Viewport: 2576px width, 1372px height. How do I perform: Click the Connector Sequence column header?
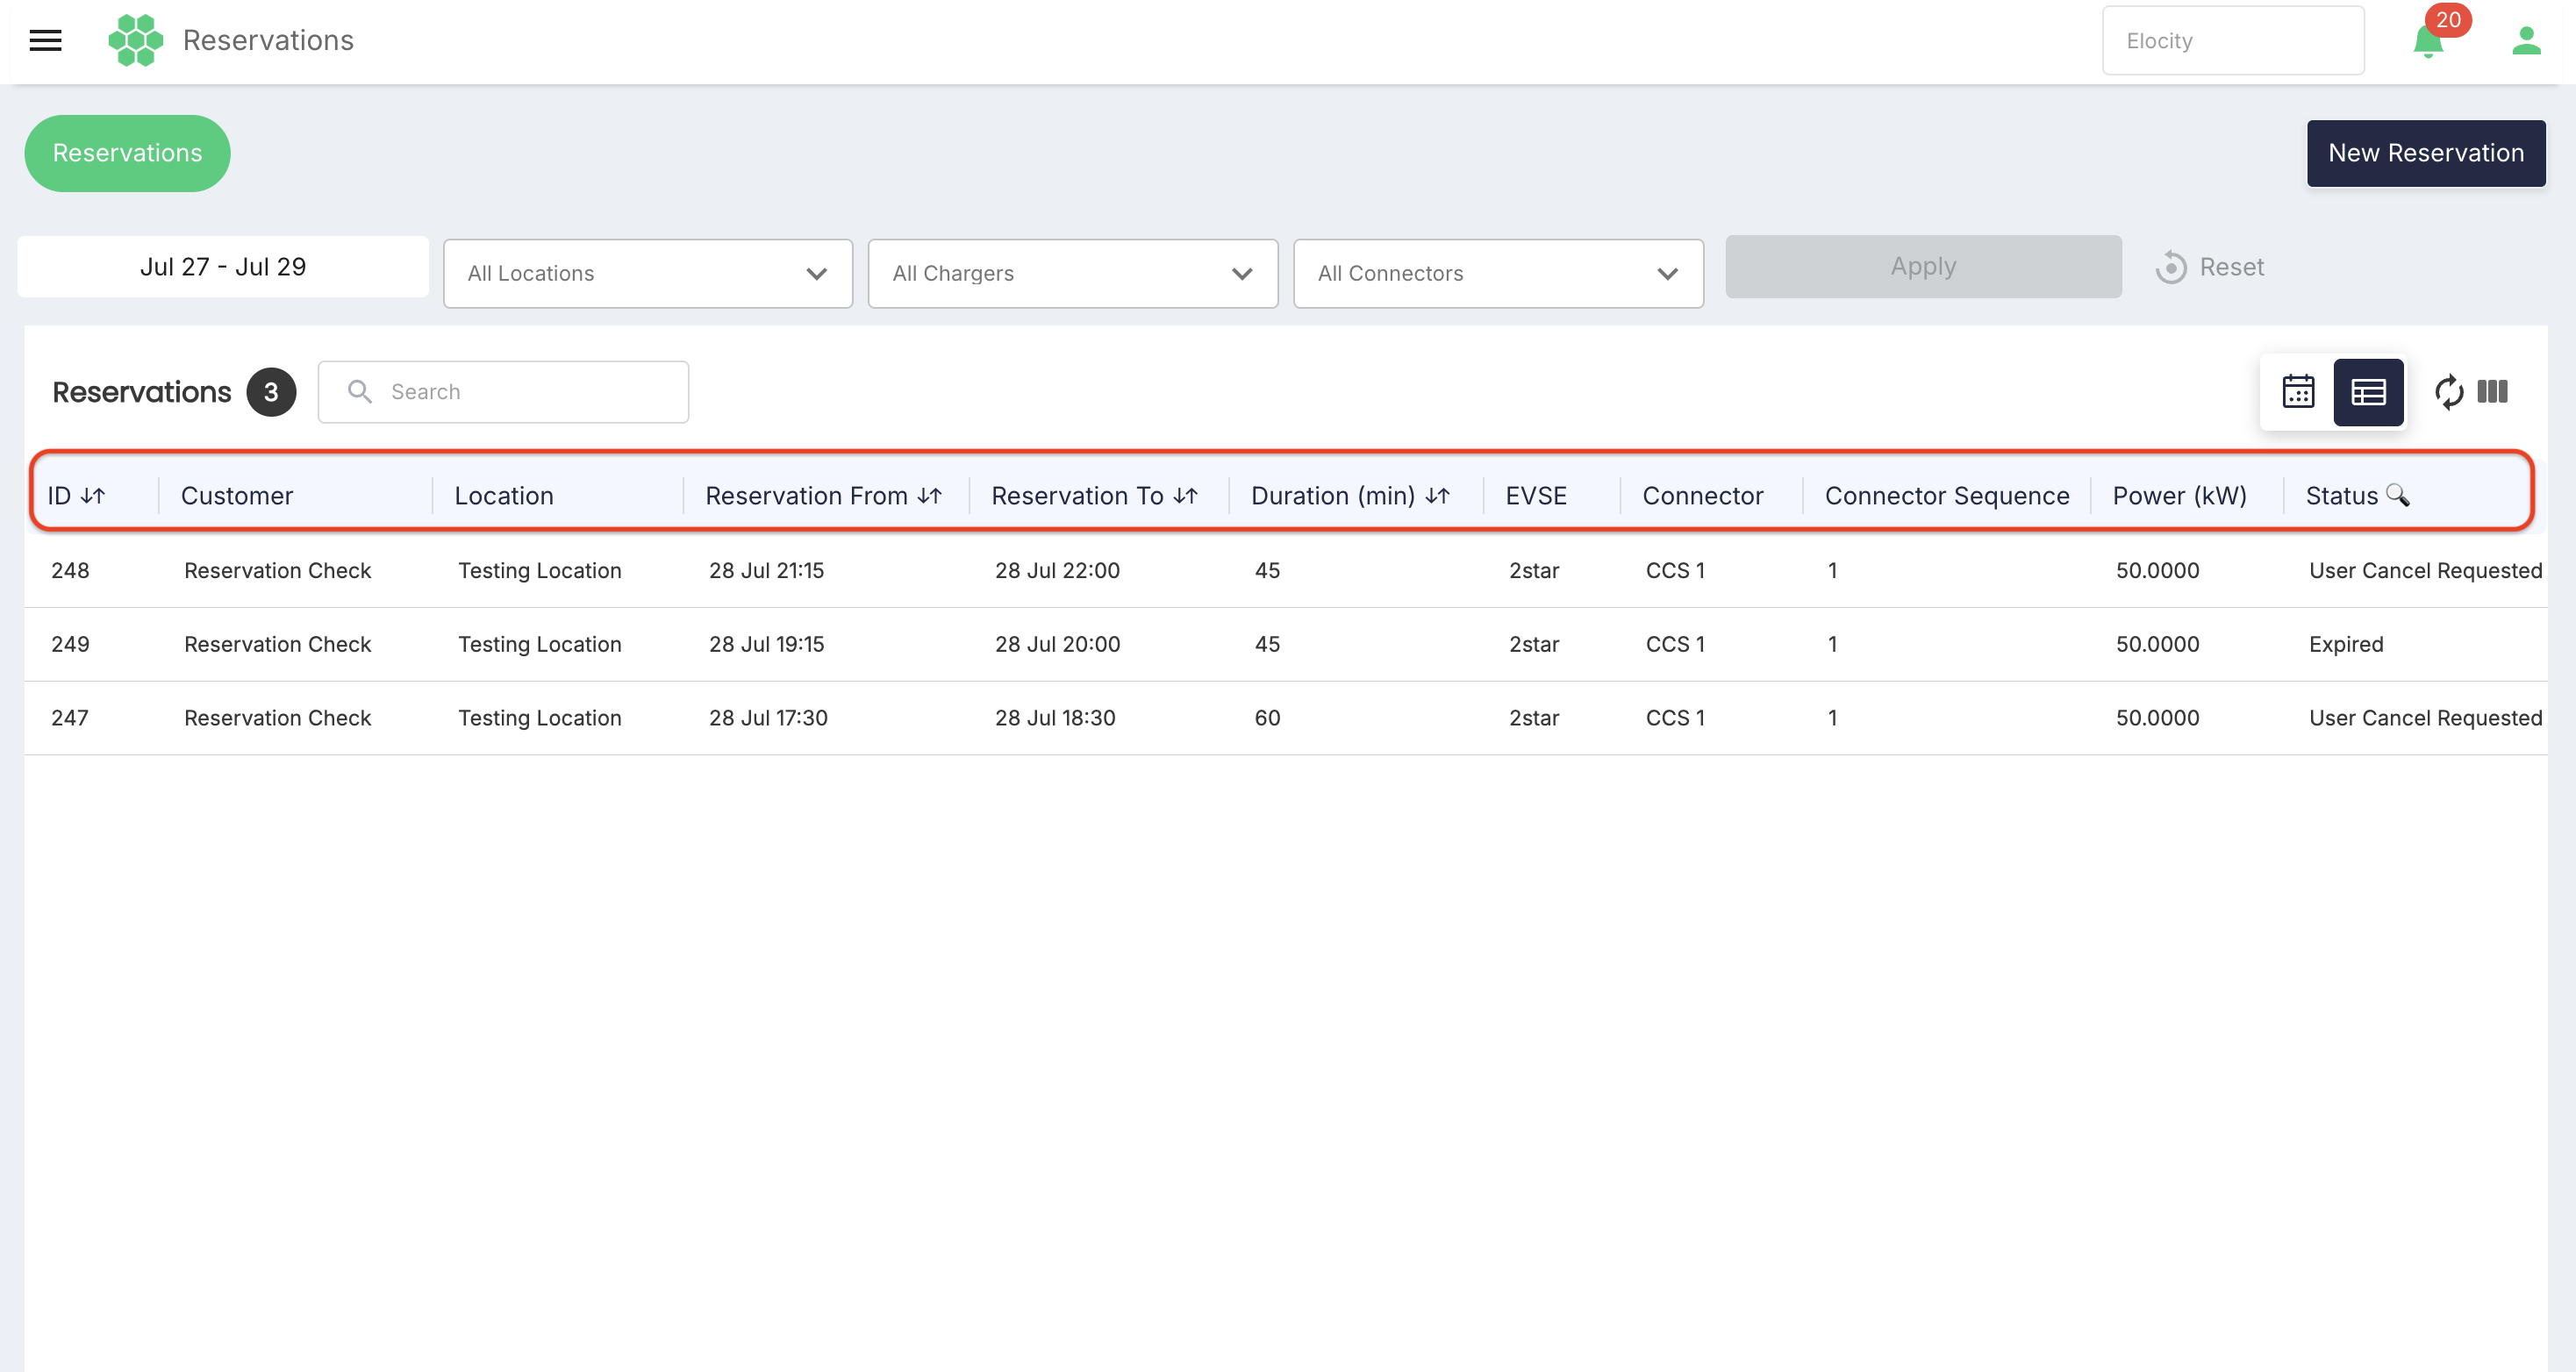[x=1947, y=496]
